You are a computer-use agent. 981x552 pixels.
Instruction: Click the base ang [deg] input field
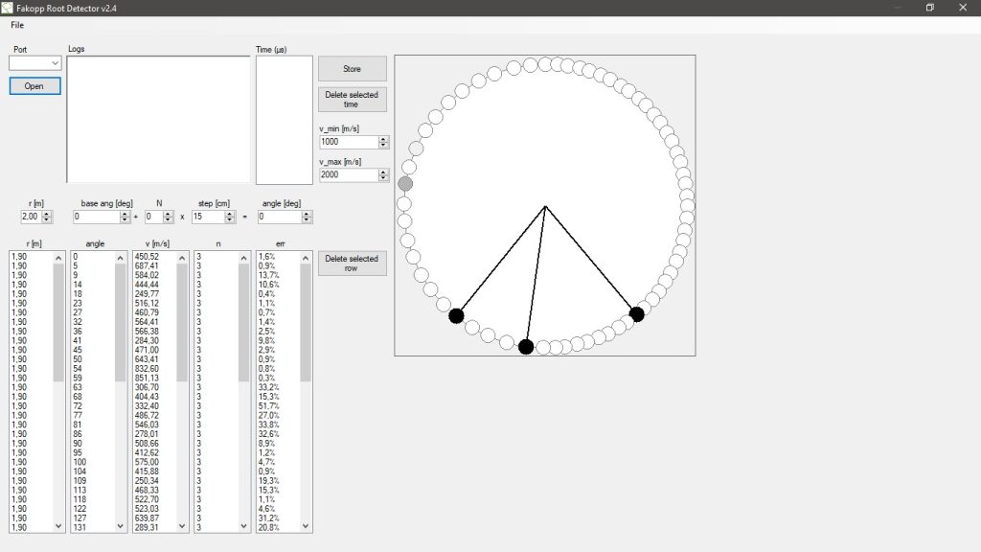pos(96,218)
